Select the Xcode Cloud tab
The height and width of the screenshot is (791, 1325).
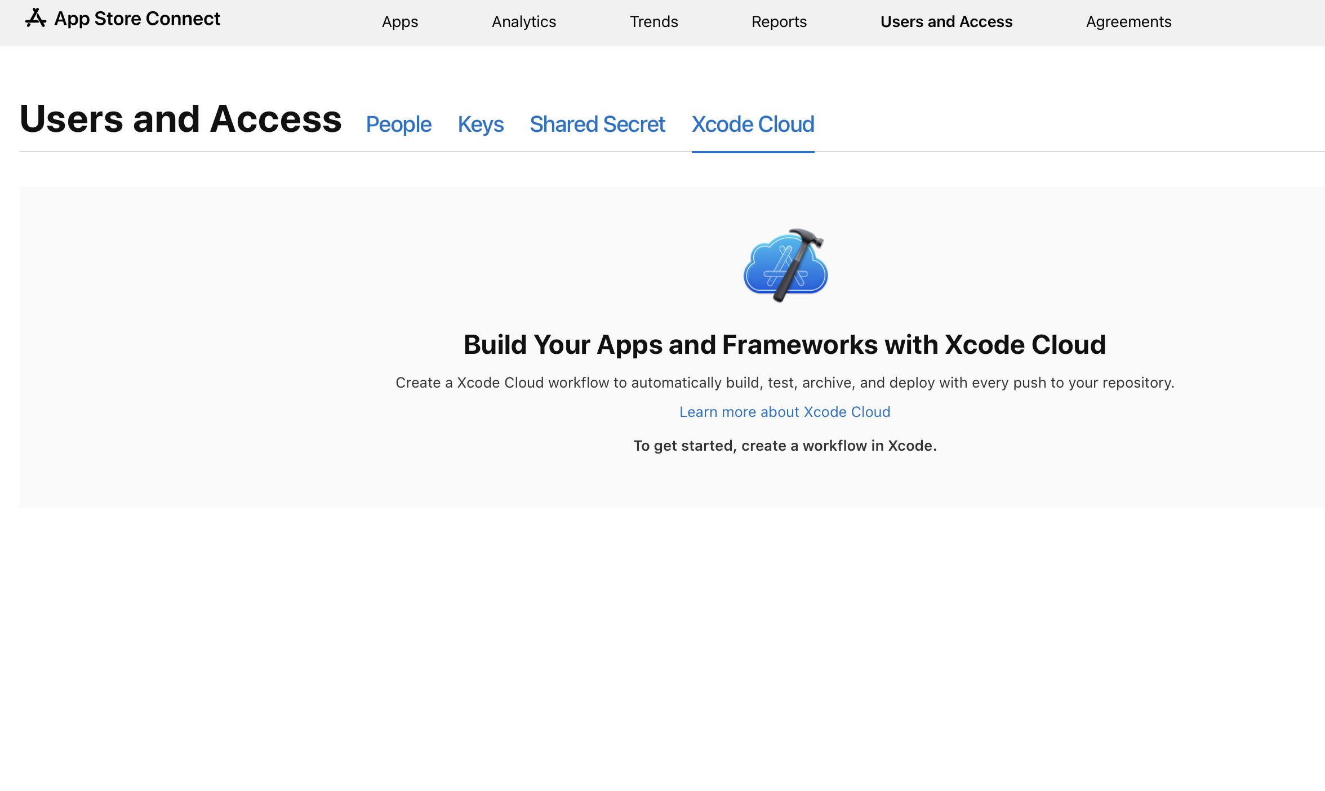tap(753, 124)
